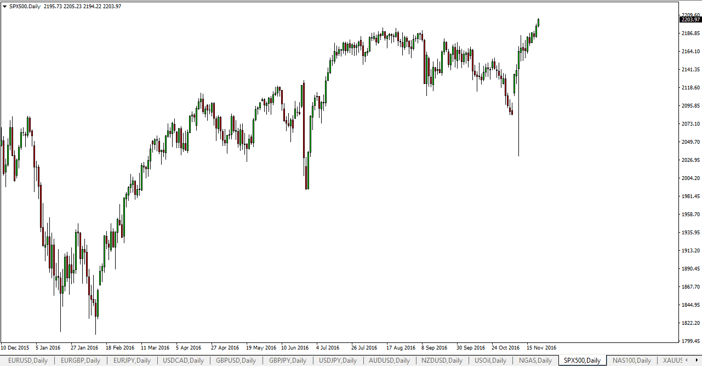Select the GBPJPY,Daily chart tab
This screenshot has height=366, width=702.
point(287,361)
